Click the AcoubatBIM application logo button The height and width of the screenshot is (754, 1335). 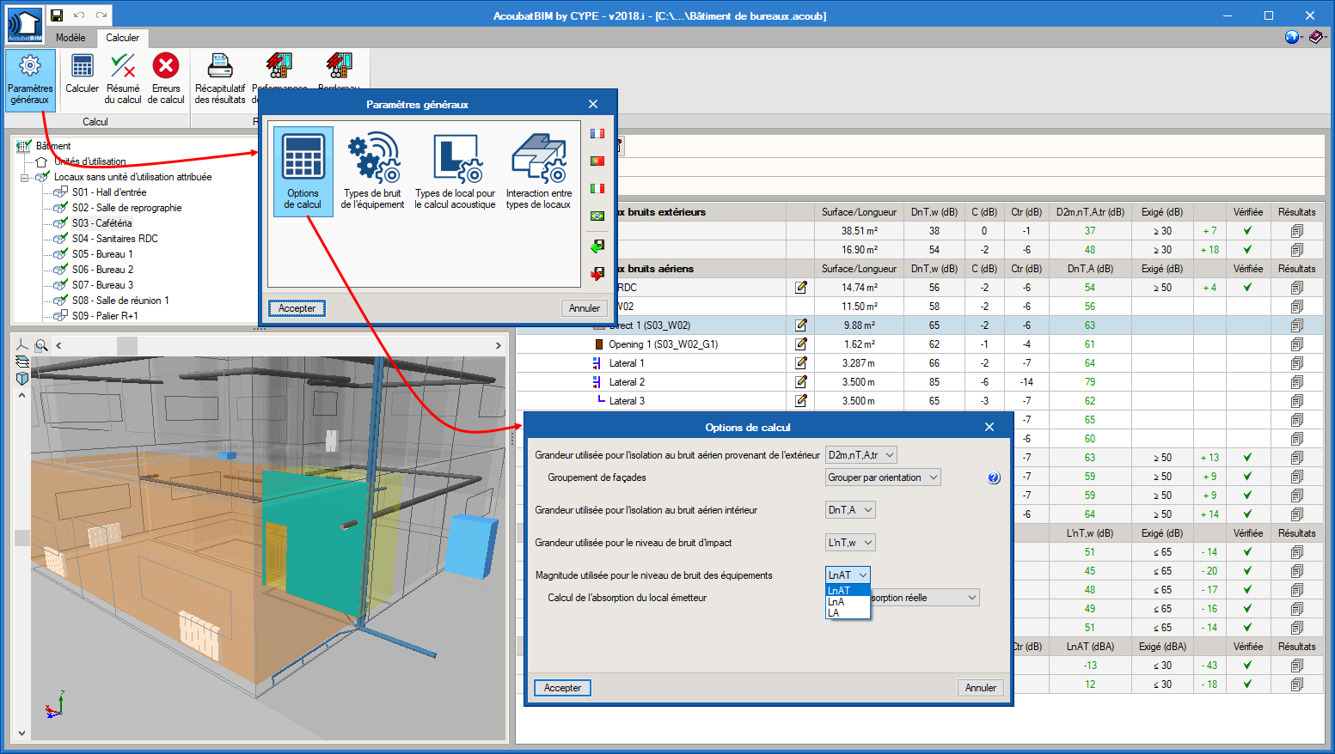(x=24, y=25)
